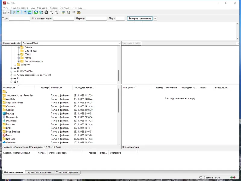Screen dimensions: 241x181
Task: Switch to Успешные передачи tab
Action: [67, 172]
